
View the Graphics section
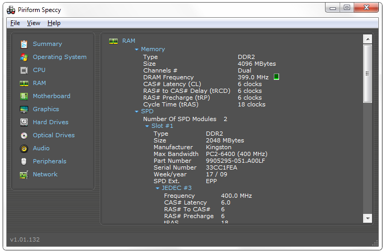click(46, 109)
